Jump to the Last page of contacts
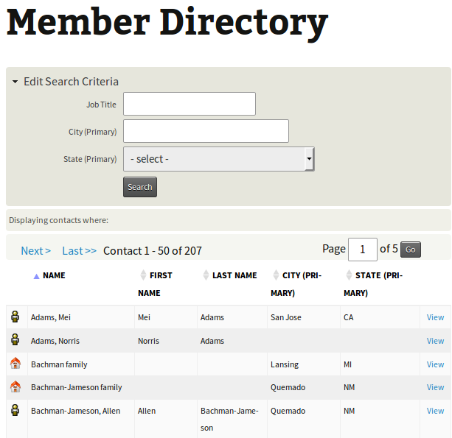Screen dimensions: 452x438 pyautogui.click(x=80, y=251)
